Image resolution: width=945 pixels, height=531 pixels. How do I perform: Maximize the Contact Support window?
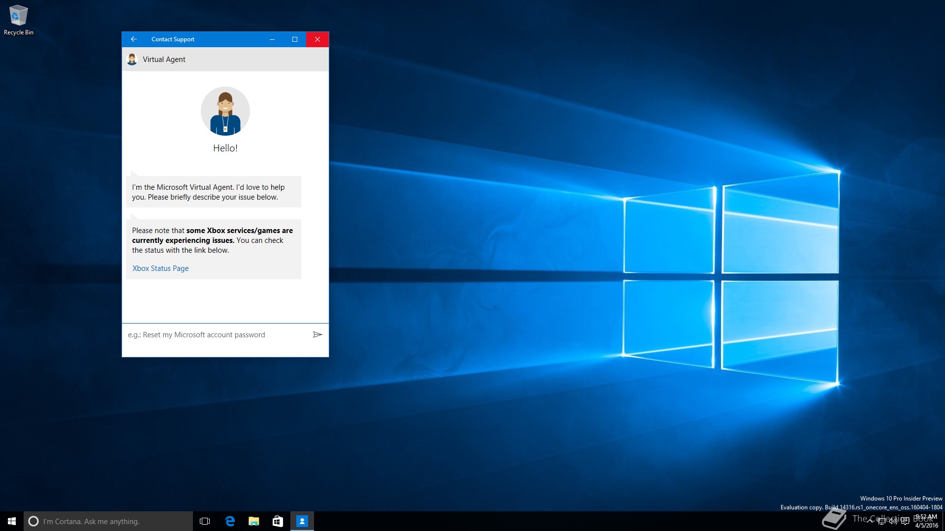click(295, 39)
